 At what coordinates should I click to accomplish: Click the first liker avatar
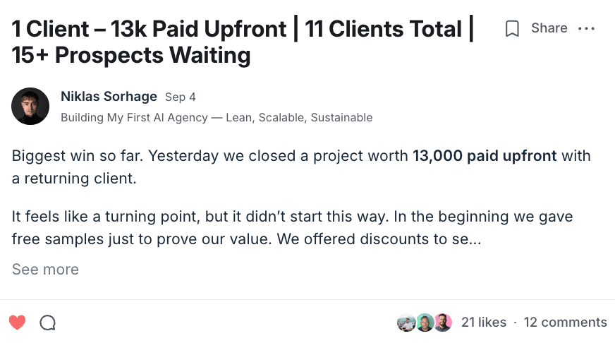tap(406, 323)
